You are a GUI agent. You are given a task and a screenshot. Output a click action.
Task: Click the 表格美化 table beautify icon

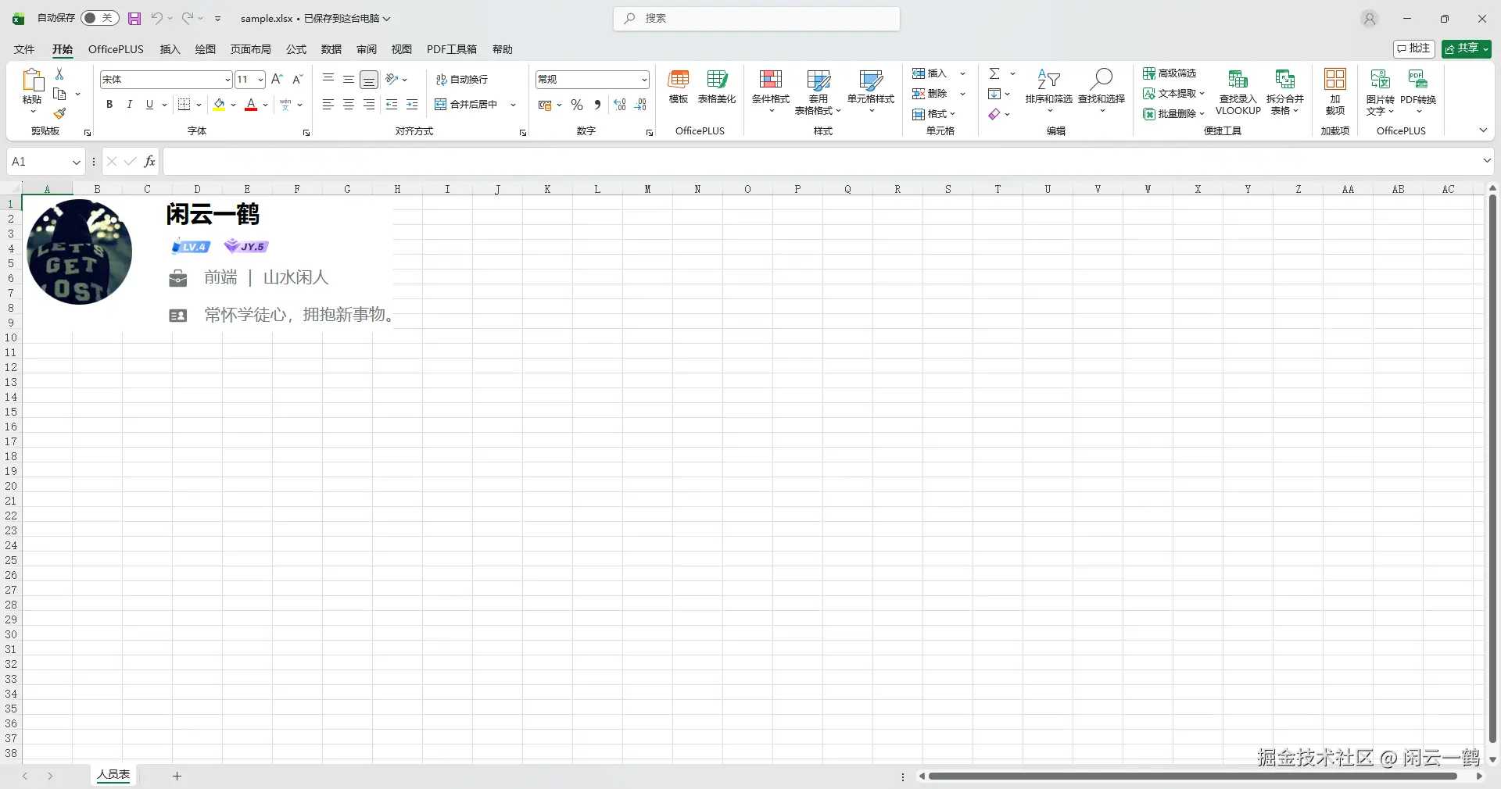pos(717,87)
